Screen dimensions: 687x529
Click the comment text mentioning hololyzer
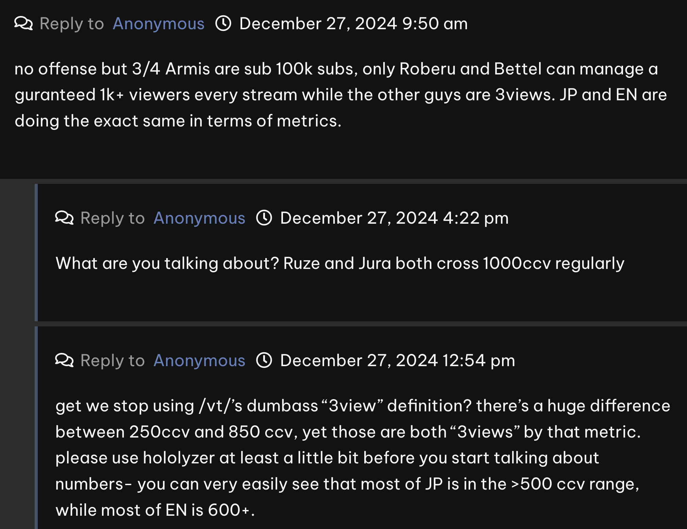click(x=363, y=458)
